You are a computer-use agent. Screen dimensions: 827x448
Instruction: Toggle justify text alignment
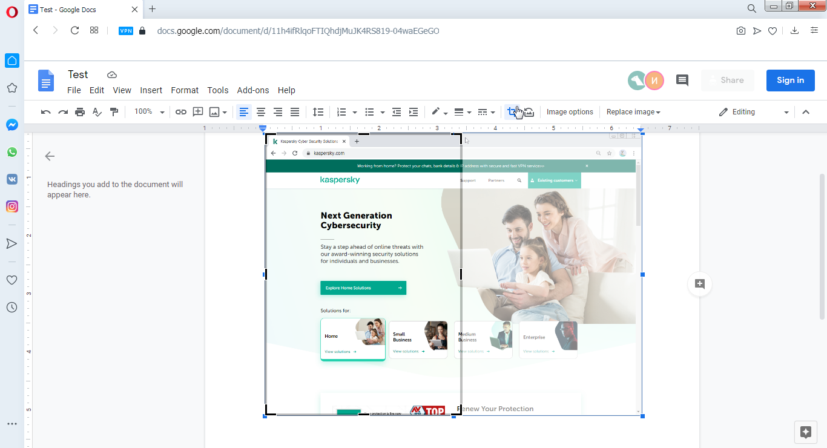[x=295, y=112]
